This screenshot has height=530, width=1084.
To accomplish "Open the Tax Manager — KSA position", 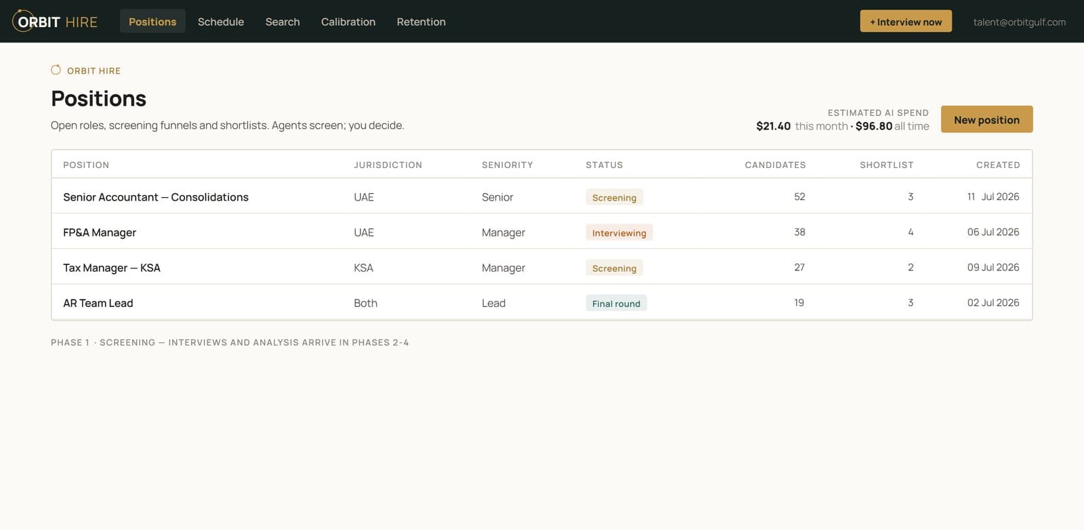I will point(112,267).
